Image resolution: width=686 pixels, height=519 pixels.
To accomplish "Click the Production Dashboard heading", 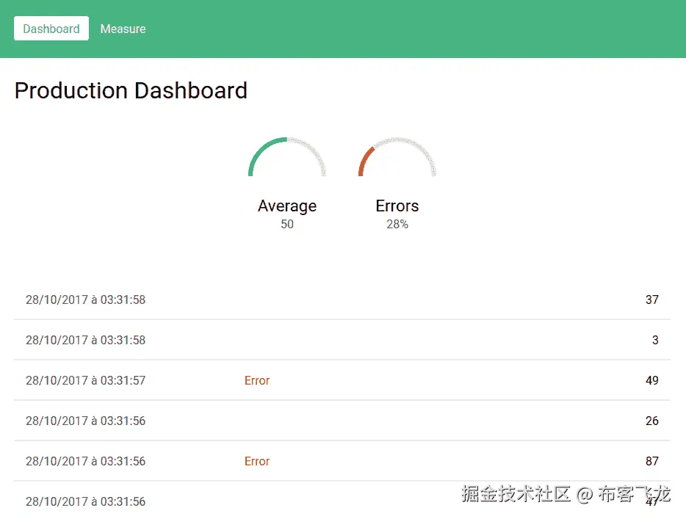I will click(x=131, y=90).
